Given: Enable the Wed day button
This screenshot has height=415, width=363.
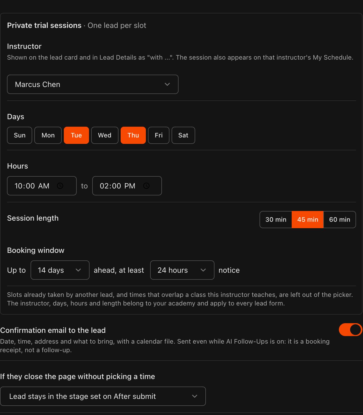Looking at the screenshot, I should pyautogui.click(x=105, y=135).
